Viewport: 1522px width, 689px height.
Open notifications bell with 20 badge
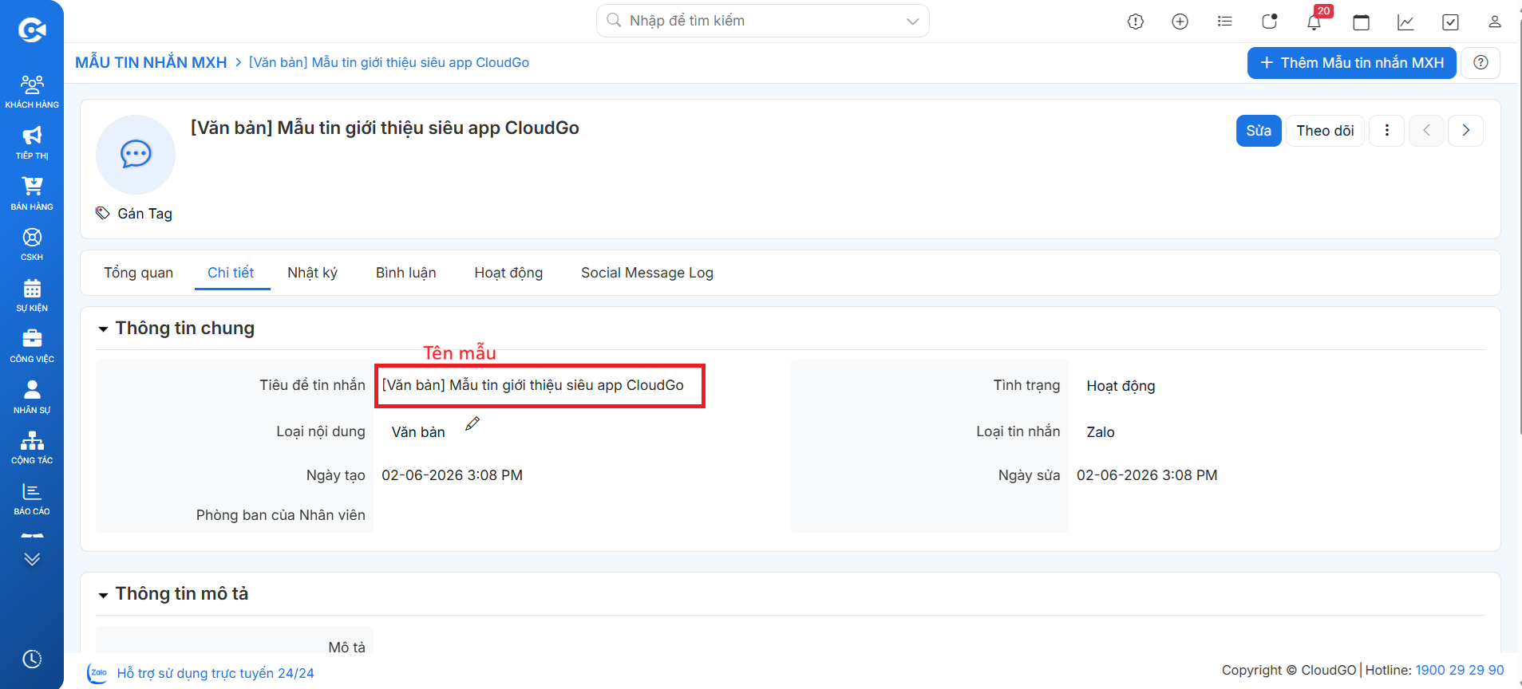[1314, 22]
